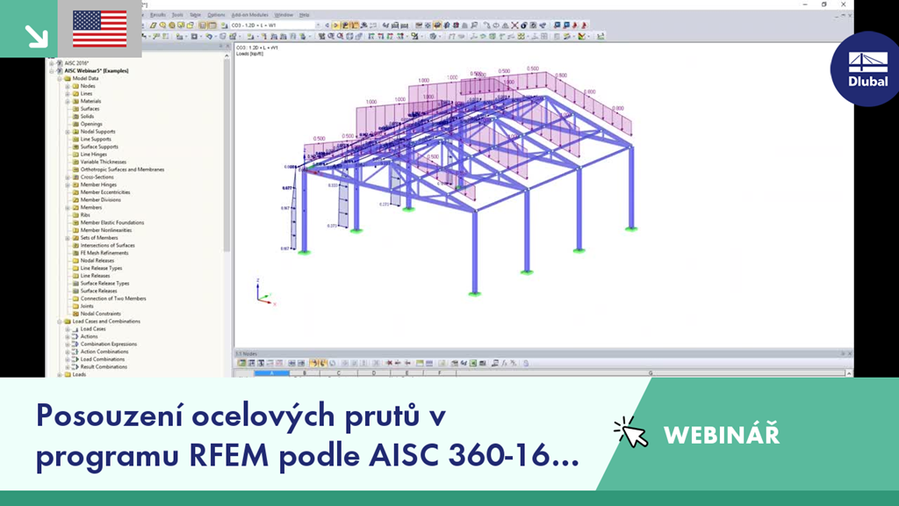This screenshot has width=899, height=506.
Task: Click the formula fx icon in table toolbar
Action: click(x=505, y=363)
